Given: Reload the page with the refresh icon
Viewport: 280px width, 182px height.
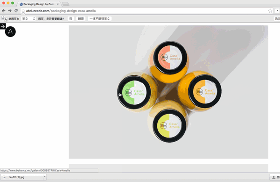Looking at the screenshot, I should (x=16, y=11).
